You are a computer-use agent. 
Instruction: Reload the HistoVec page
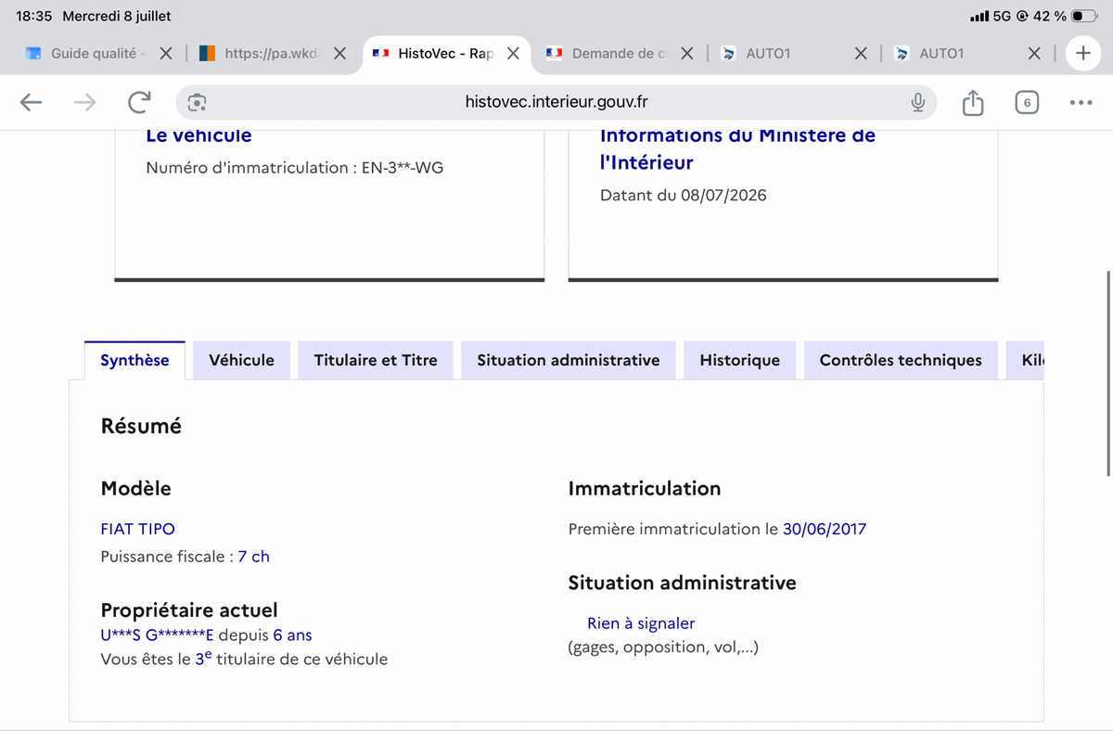(139, 102)
